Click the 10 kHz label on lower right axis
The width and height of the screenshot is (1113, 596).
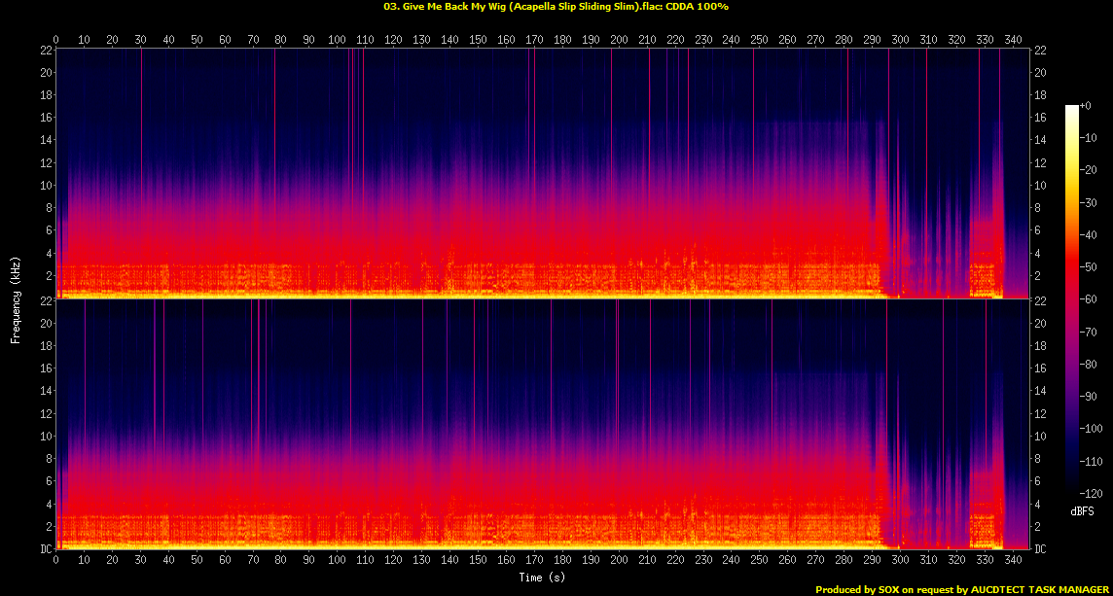click(1039, 436)
